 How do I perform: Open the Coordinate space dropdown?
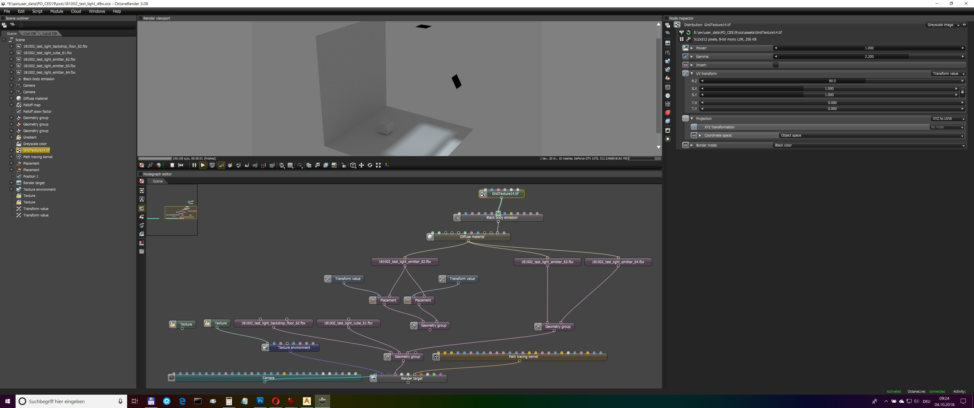pos(871,135)
